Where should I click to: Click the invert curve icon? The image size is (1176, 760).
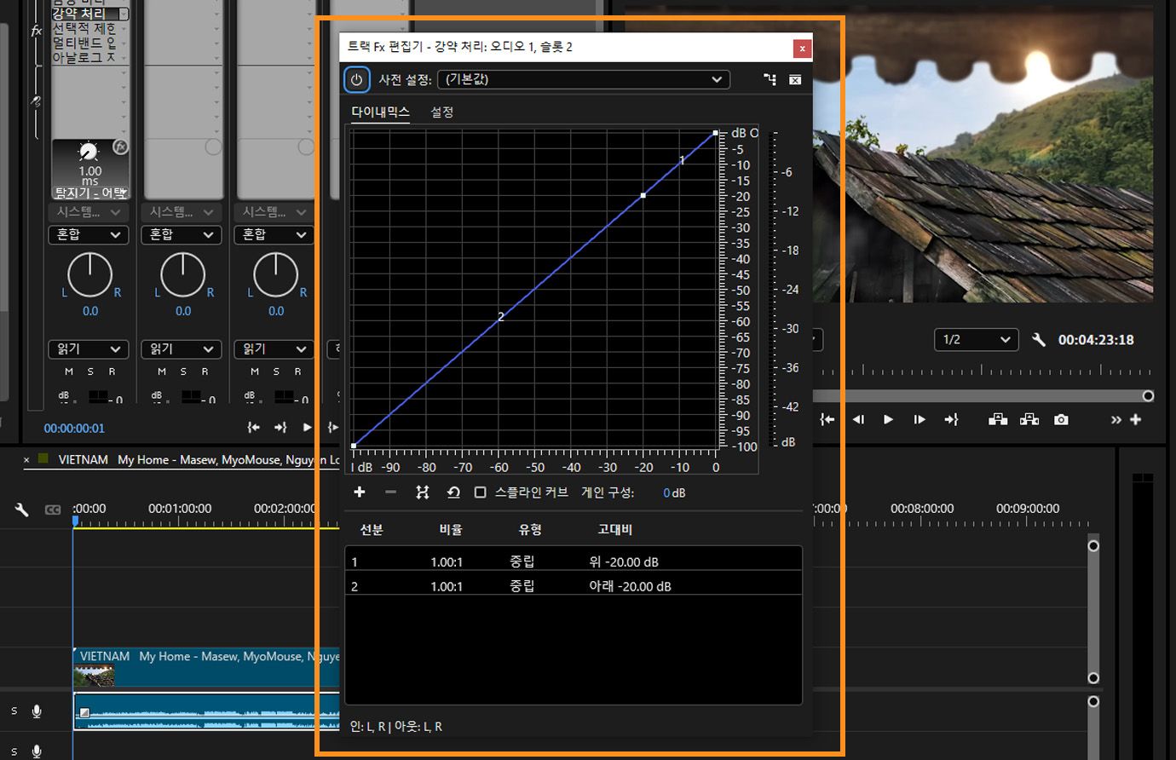click(x=422, y=492)
